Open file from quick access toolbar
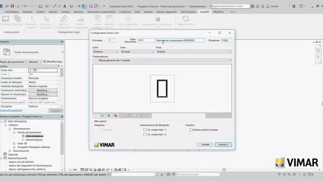Screen dimensions: 323x181 (x=7, y=6)
